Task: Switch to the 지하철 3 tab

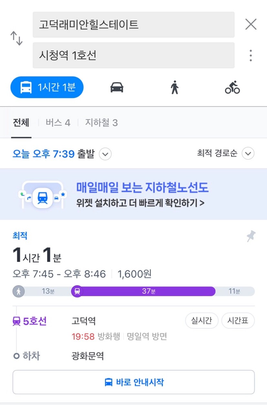Action: (101, 123)
